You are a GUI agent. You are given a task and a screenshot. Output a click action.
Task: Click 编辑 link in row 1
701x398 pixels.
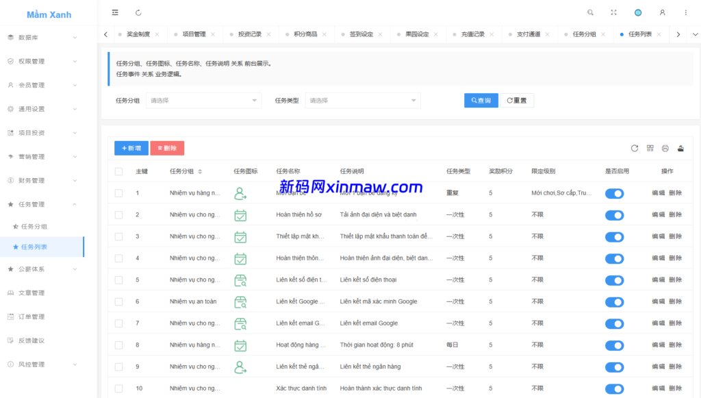coord(658,193)
